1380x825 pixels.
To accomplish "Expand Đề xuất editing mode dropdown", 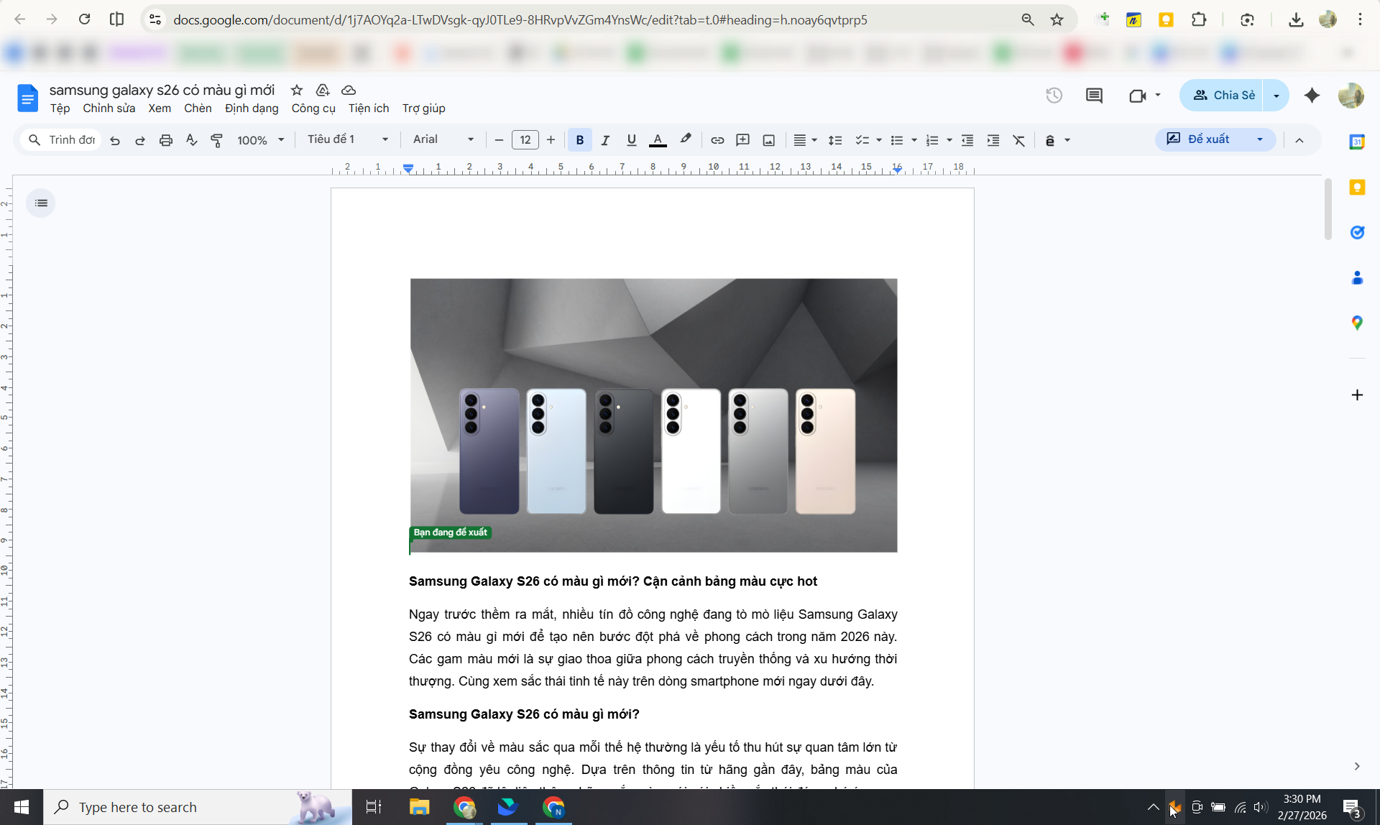I will coord(1260,139).
